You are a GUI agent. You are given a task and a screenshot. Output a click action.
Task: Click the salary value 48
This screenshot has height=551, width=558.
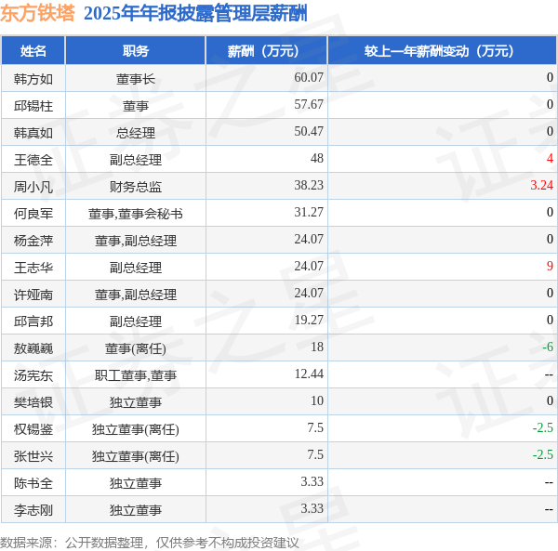[x=317, y=158]
